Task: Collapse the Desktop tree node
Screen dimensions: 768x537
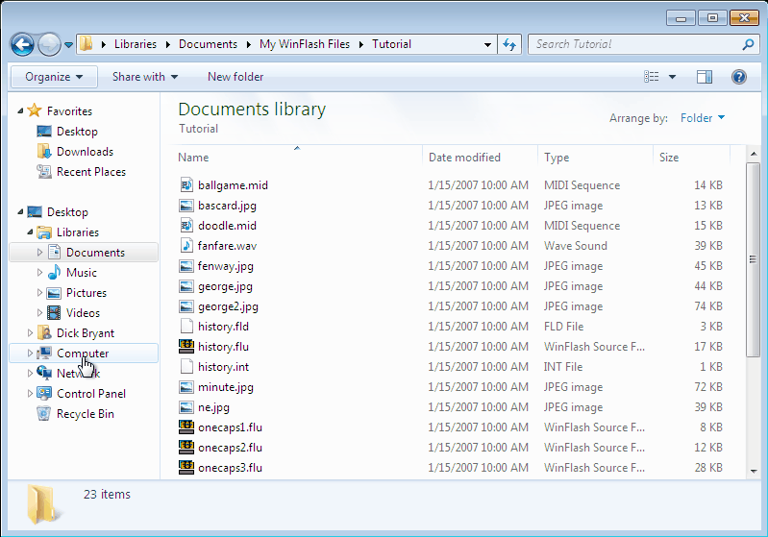Action: point(20,212)
